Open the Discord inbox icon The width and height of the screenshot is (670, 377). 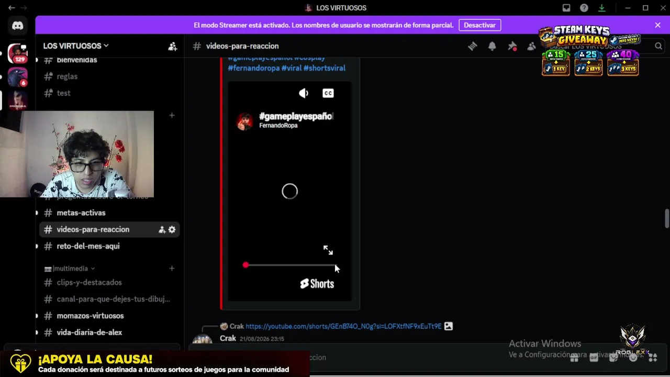click(x=566, y=8)
